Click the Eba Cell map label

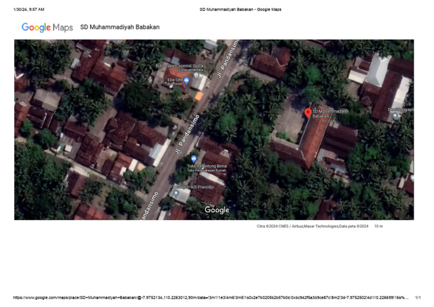[x=175, y=80]
